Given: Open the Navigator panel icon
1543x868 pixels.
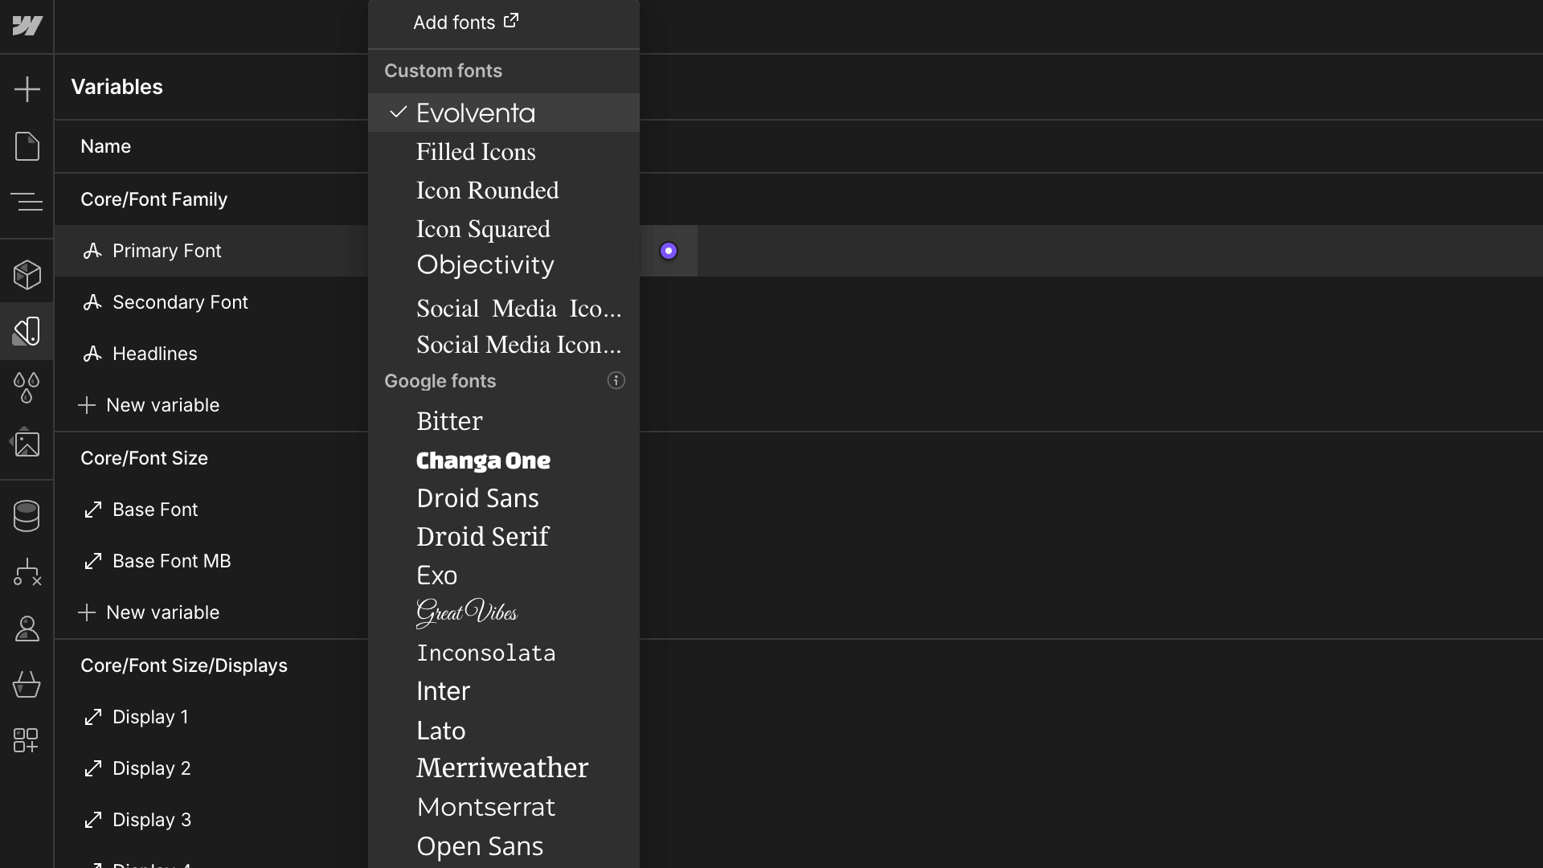Looking at the screenshot, I should click(27, 201).
